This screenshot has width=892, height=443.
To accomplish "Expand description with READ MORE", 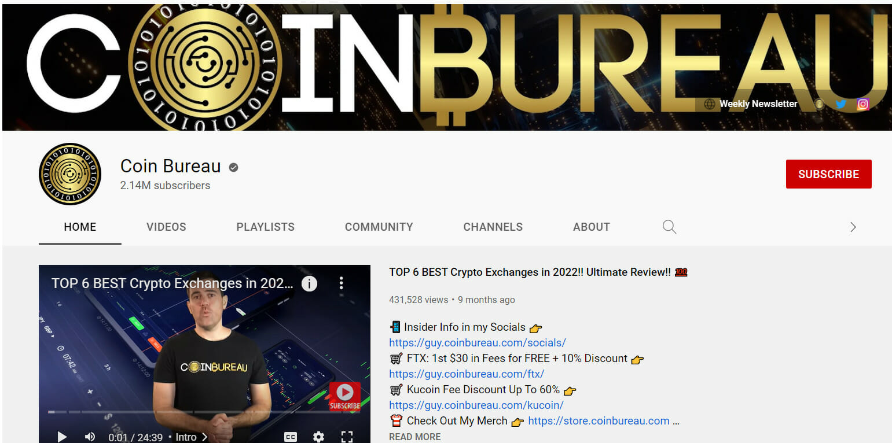I will point(414,437).
